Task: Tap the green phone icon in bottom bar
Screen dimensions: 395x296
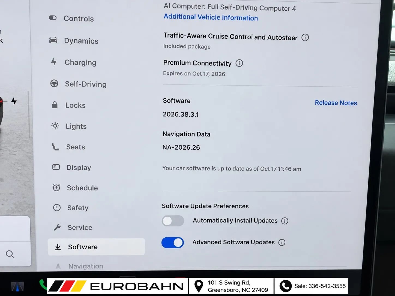Action: coord(43,285)
